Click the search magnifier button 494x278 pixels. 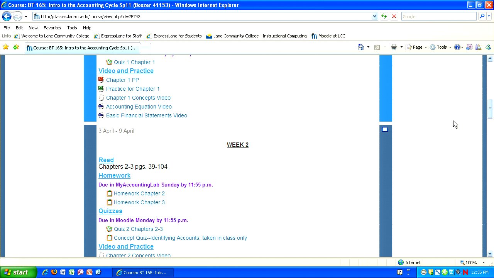click(x=482, y=16)
